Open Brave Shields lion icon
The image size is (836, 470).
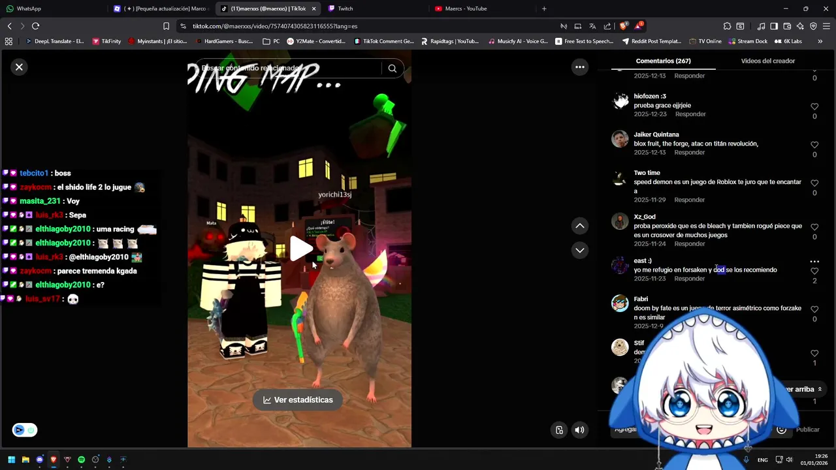623,26
